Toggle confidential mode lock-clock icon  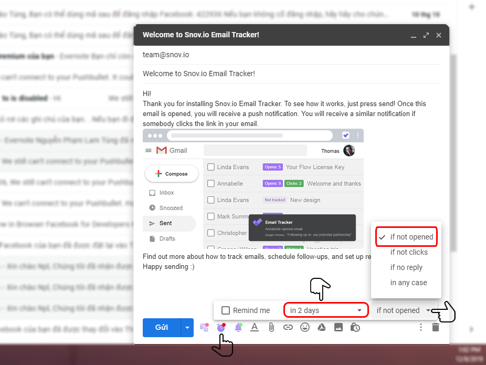355,327
